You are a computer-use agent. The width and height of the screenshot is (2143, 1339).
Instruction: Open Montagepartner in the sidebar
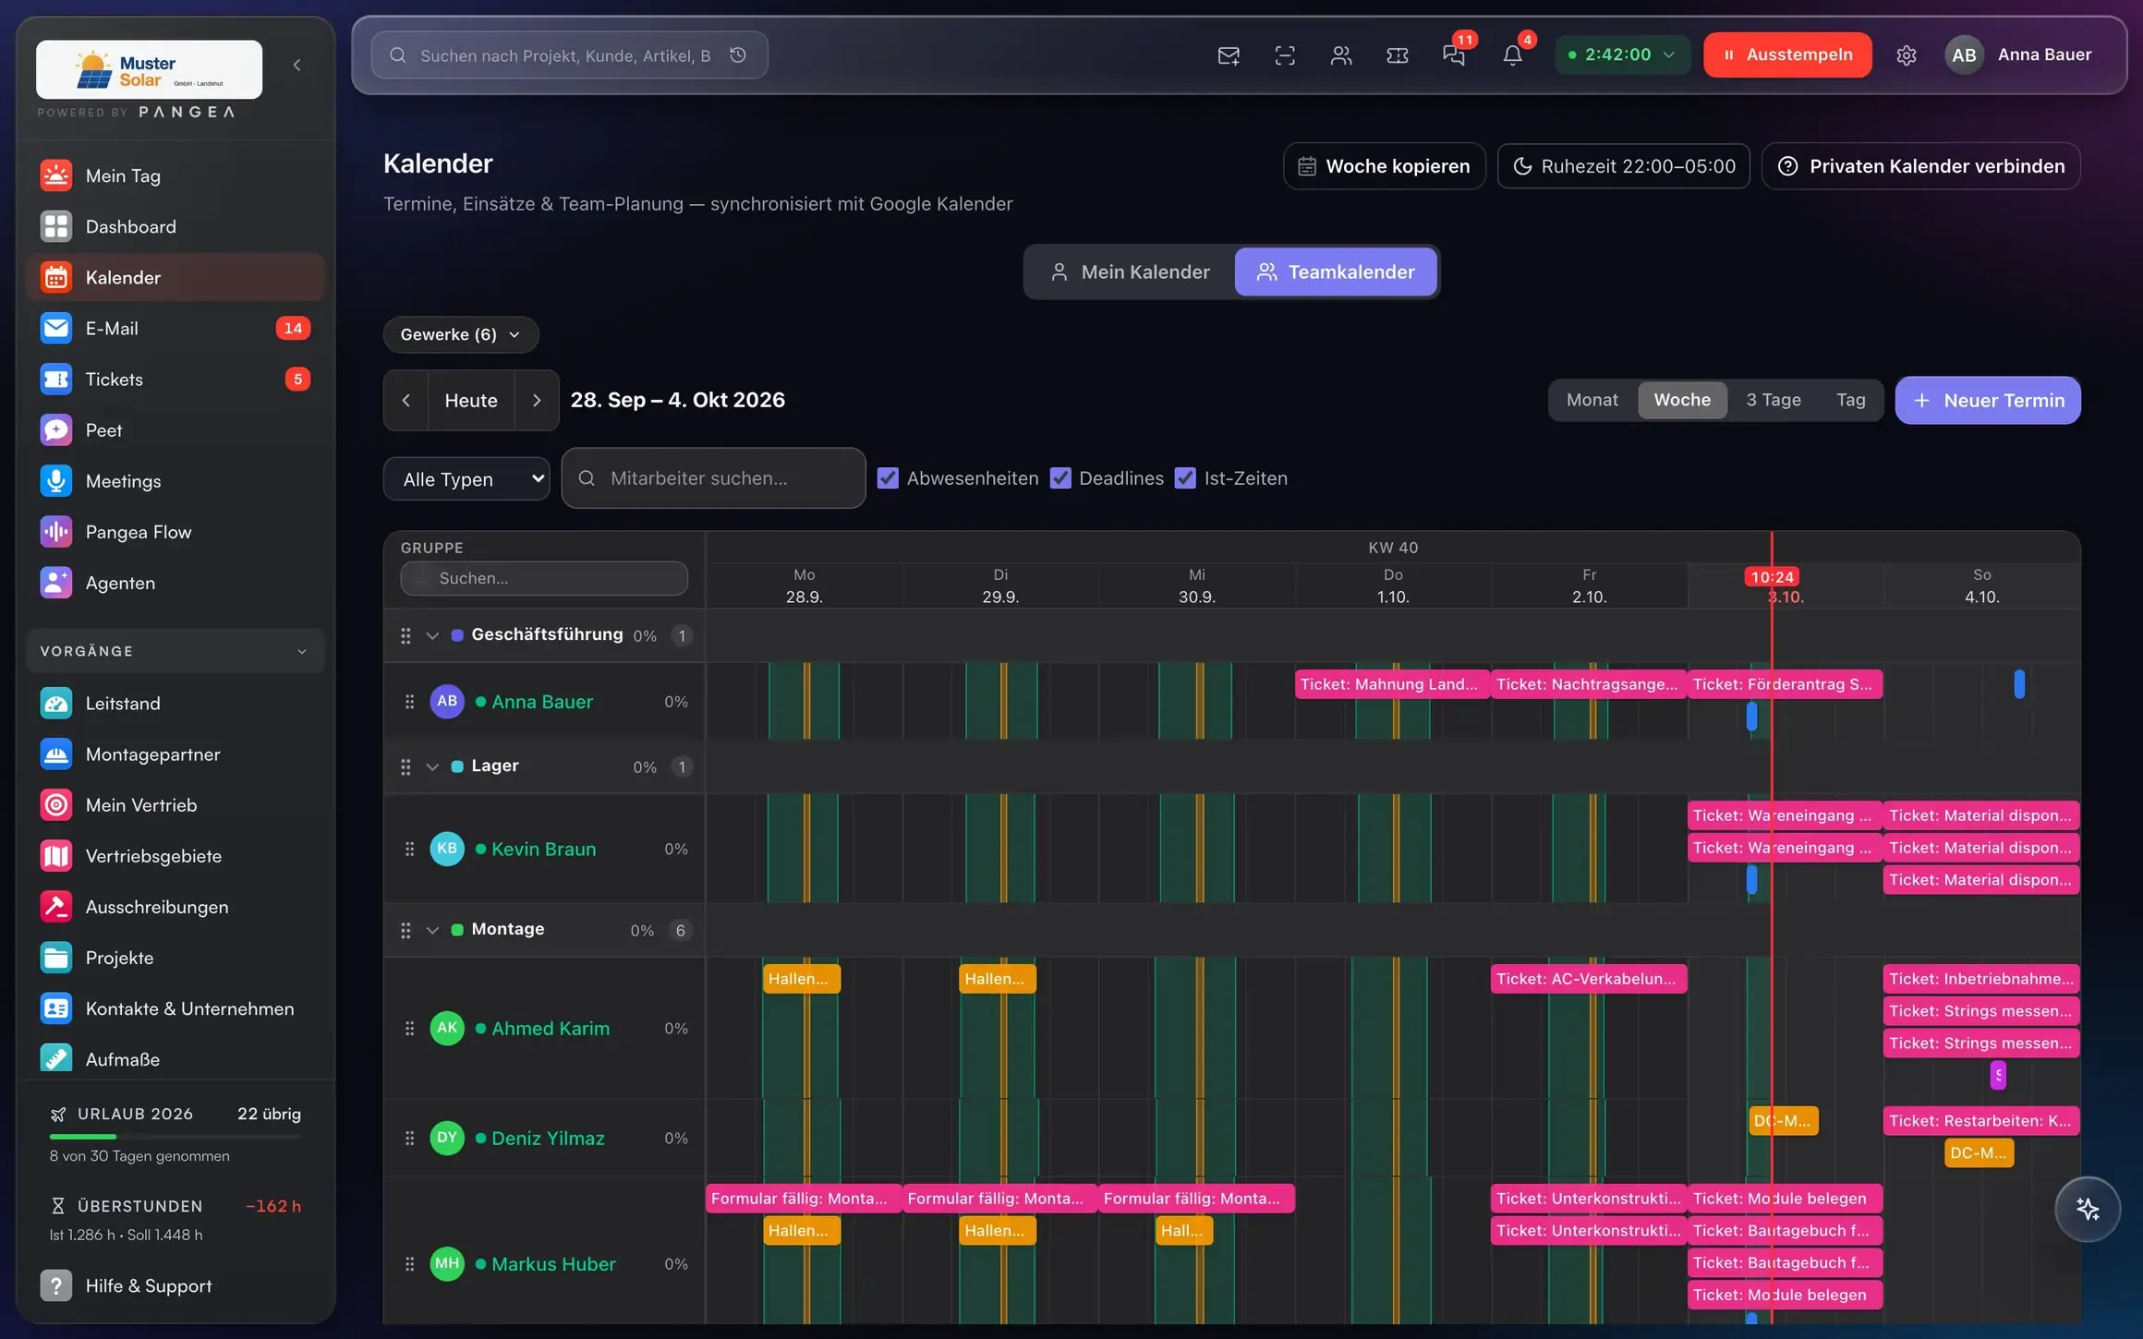[176, 754]
